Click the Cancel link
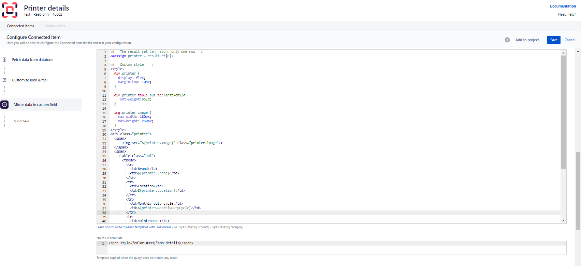This screenshot has height=266, width=581. (569, 40)
